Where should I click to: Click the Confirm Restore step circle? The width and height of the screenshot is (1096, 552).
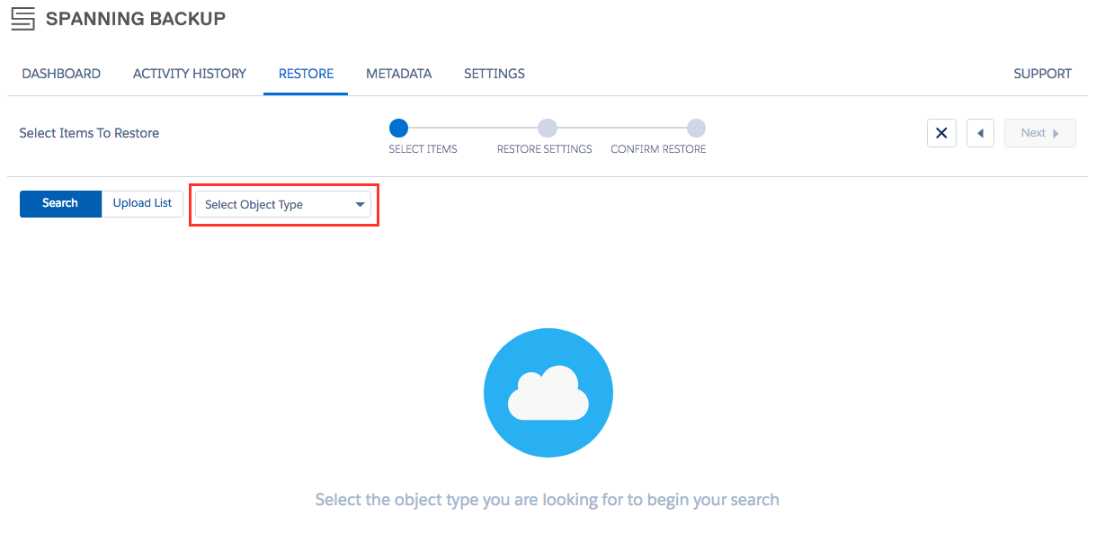coord(696,128)
